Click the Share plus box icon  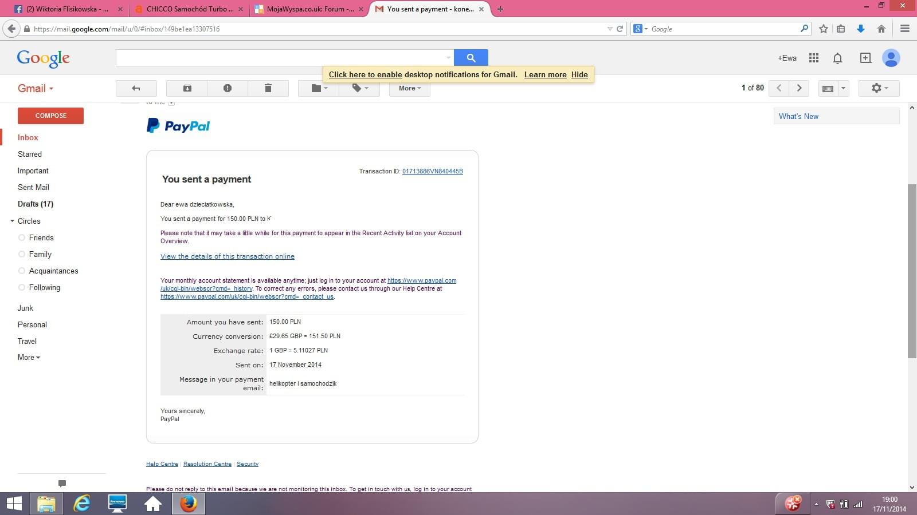[865, 58]
